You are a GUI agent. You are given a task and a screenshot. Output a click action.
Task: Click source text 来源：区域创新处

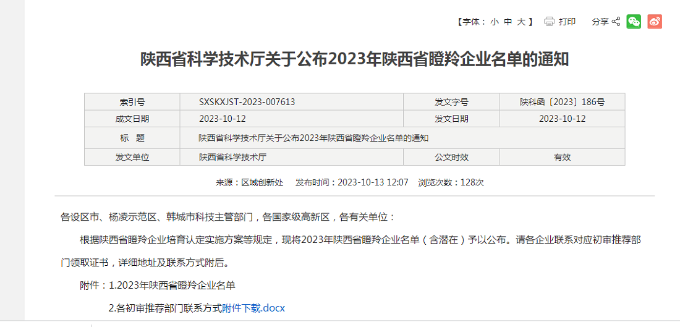(249, 182)
